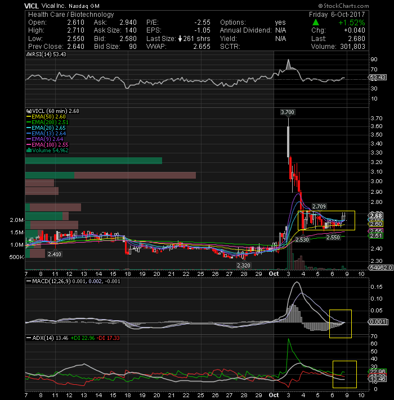The height and width of the screenshot is (400, 394).
Task: Click the -DI 17.33 legend text
Action: tap(109, 338)
